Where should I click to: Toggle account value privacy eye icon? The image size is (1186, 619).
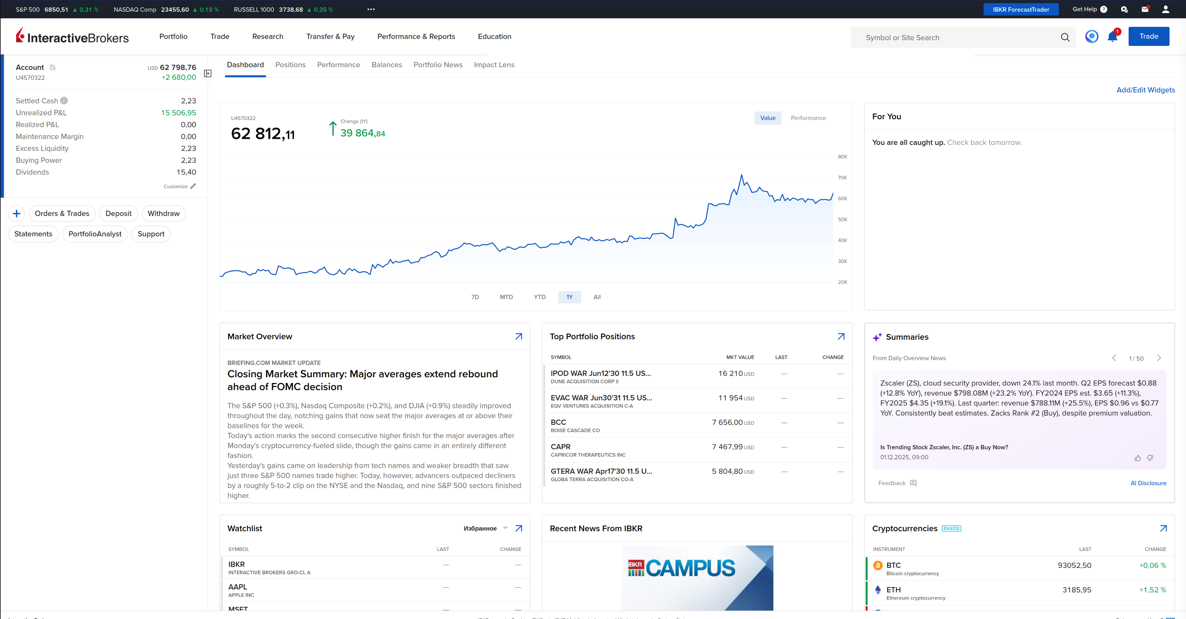[x=53, y=68]
